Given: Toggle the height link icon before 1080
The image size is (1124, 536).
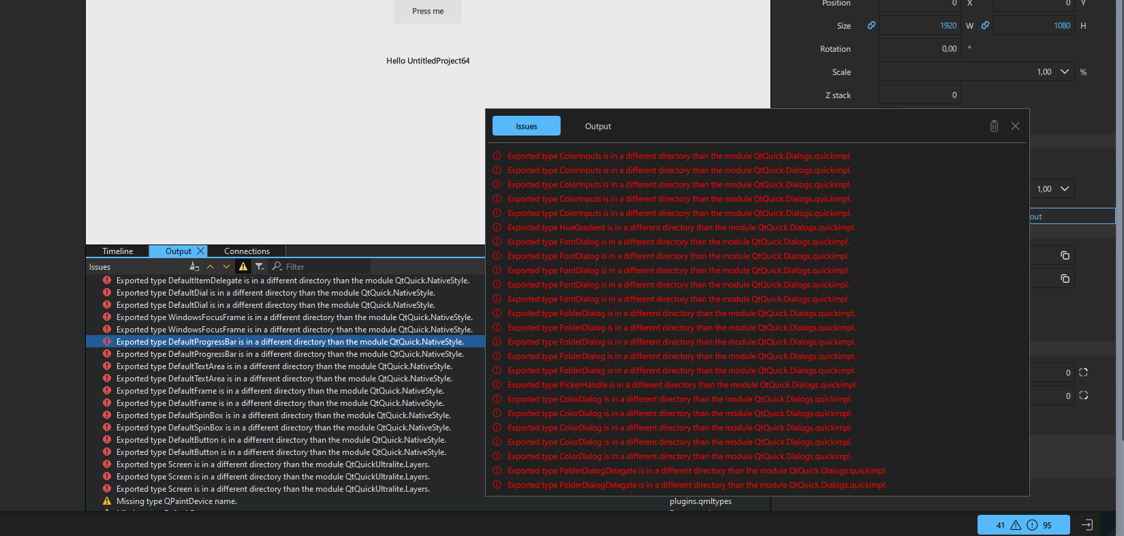Looking at the screenshot, I should (x=985, y=25).
